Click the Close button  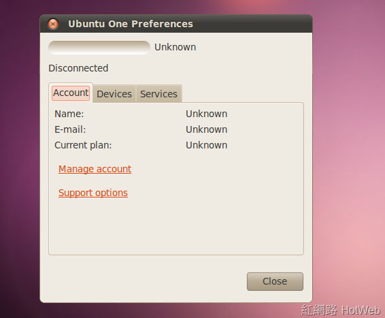click(x=275, y=281)
